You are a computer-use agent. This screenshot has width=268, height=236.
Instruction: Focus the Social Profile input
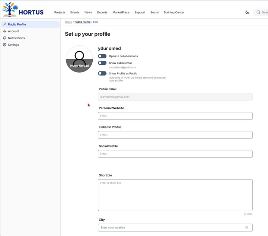click(175, 154)
